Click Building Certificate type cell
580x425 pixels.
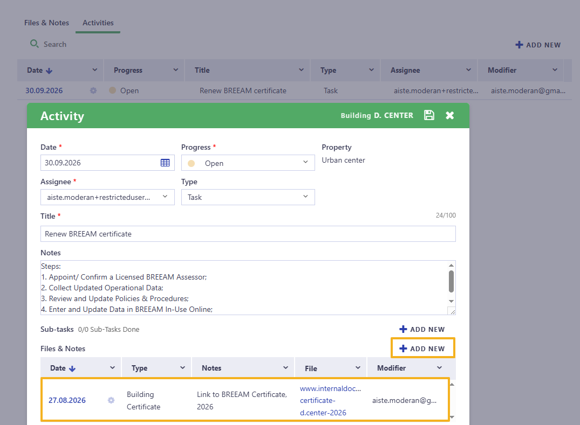144,401
